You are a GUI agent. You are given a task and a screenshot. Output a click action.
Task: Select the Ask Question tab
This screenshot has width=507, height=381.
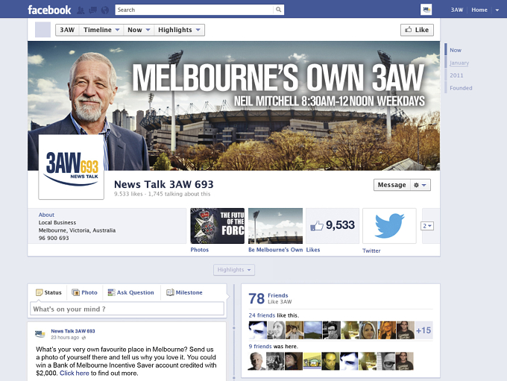[x=131, y=292]
